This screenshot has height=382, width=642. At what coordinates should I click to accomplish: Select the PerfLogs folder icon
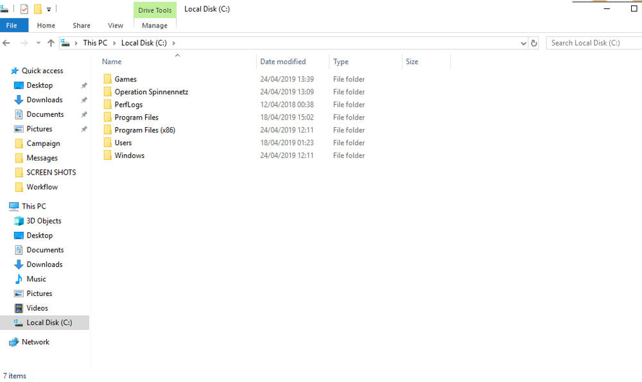pos(108,104)
